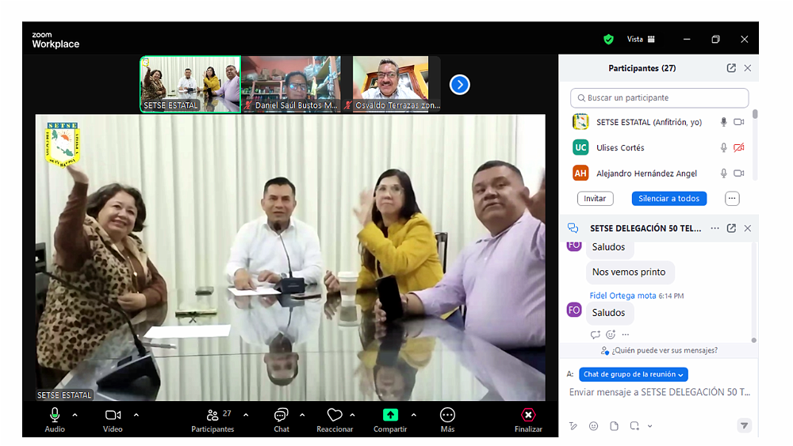Click the Invitar button
This screenshot has height=446, width=793.
pyautogui.click(x=595, y=199)
